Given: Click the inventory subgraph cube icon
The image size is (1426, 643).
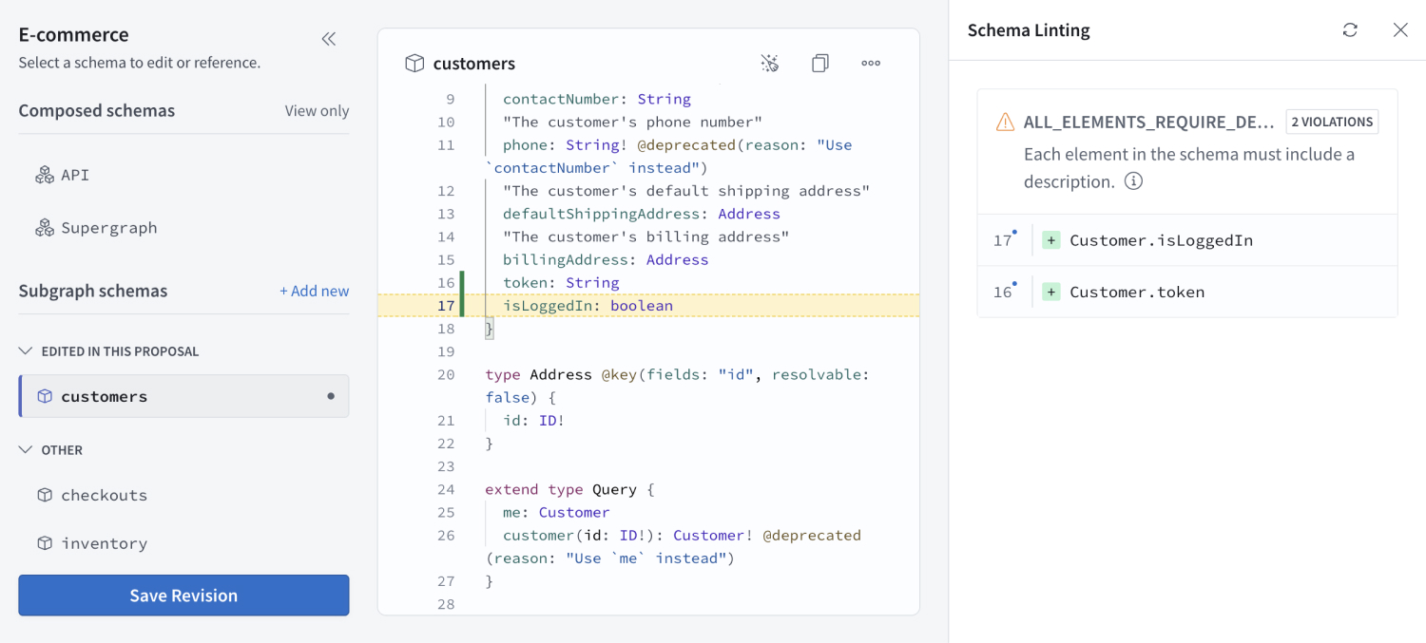Looking at the screenshot, I should tap(47, 542).
